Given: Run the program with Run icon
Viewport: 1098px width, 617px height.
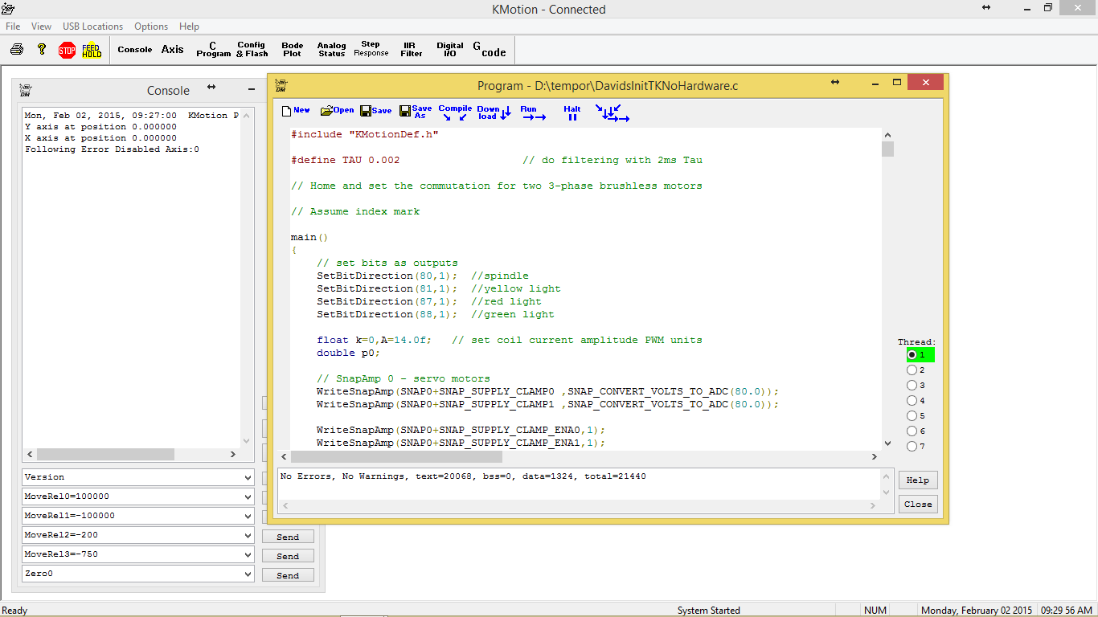Looking at the screenshot, I should (x=531, y=112).
